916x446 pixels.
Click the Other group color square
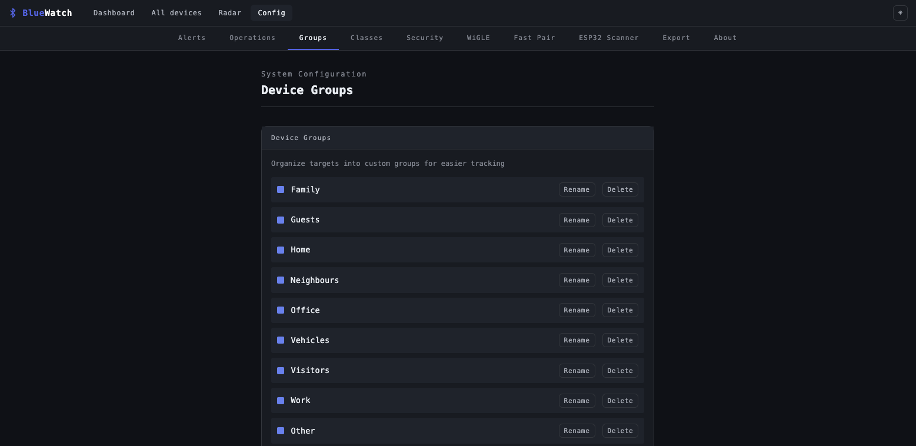click(x=281, y=431)
